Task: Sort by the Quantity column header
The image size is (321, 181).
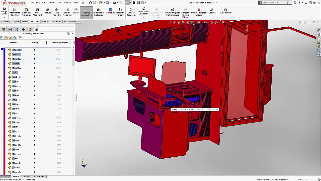Action: click(34, 42)
